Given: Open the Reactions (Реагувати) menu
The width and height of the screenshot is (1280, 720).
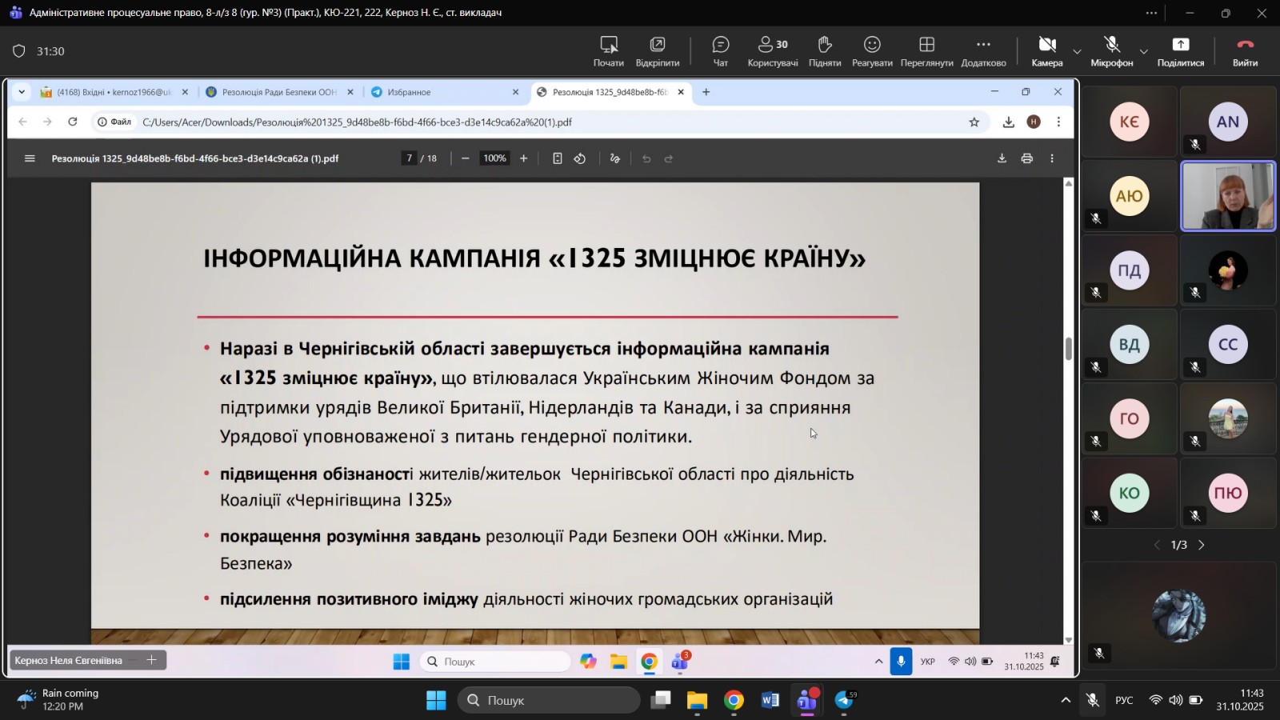Looking at the screenshot, I should pyautogui.click(x=872, y=51).
